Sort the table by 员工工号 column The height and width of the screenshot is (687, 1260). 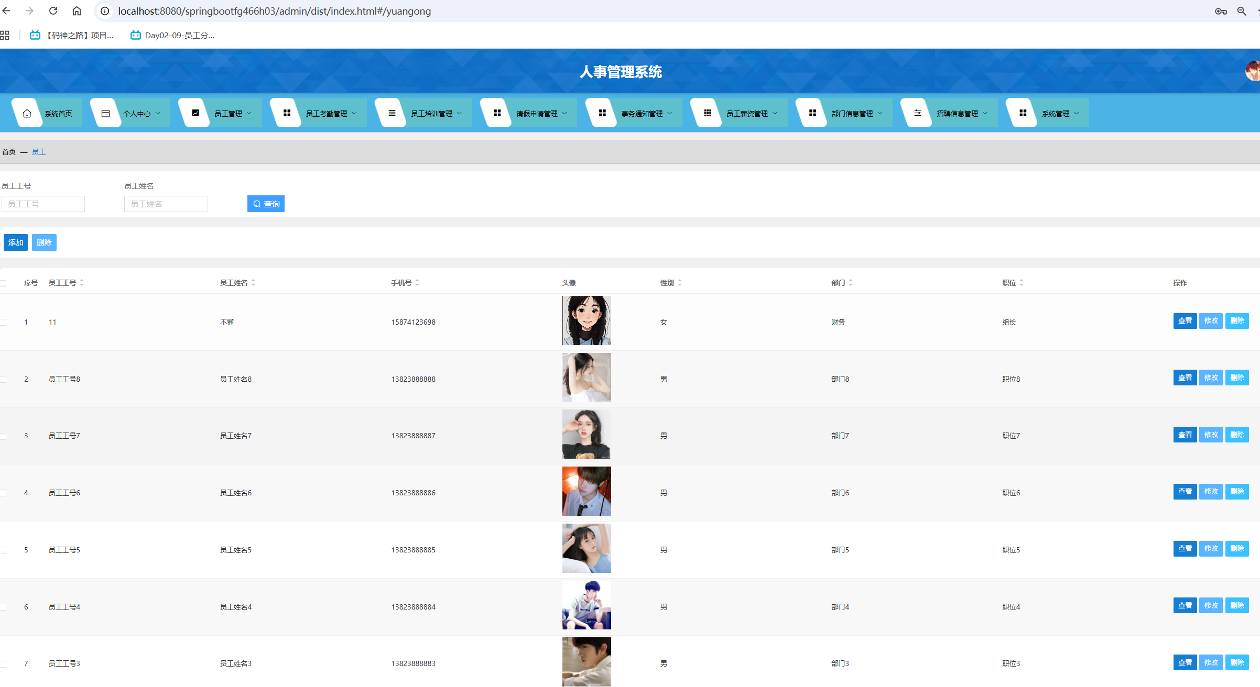point(82,283)
